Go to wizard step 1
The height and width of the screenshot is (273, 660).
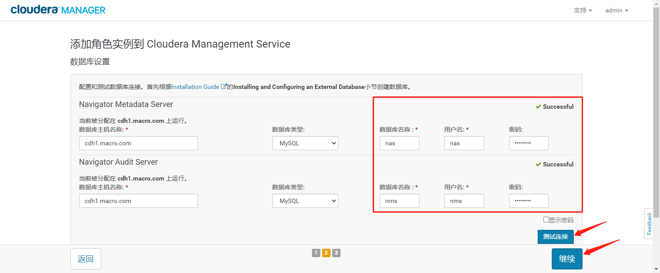pyautogui.click(x=316, y=253)
